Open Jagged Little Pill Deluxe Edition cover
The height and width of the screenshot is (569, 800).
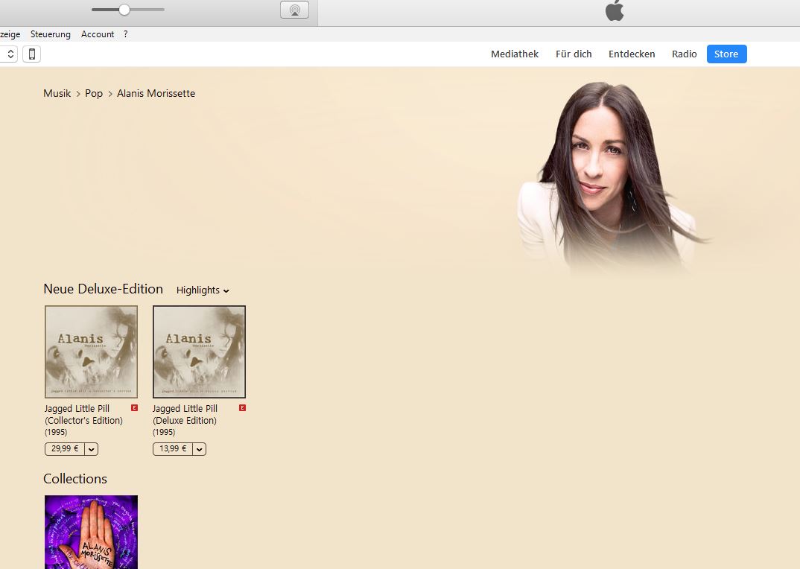tap(200, 352)
